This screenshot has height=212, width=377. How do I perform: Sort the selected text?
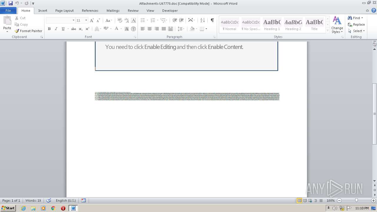click(202, 20)
